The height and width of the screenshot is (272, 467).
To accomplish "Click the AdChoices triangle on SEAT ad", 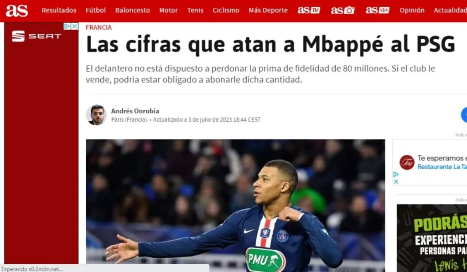I will click(x=67, y=26).
